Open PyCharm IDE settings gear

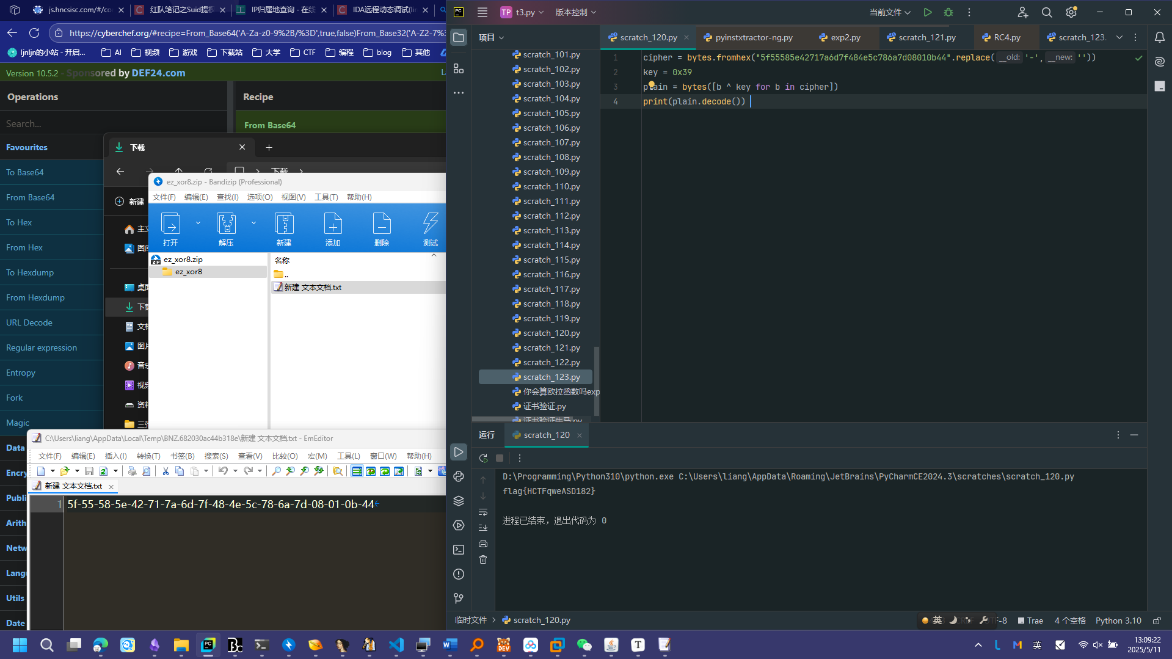point(1071,12)
